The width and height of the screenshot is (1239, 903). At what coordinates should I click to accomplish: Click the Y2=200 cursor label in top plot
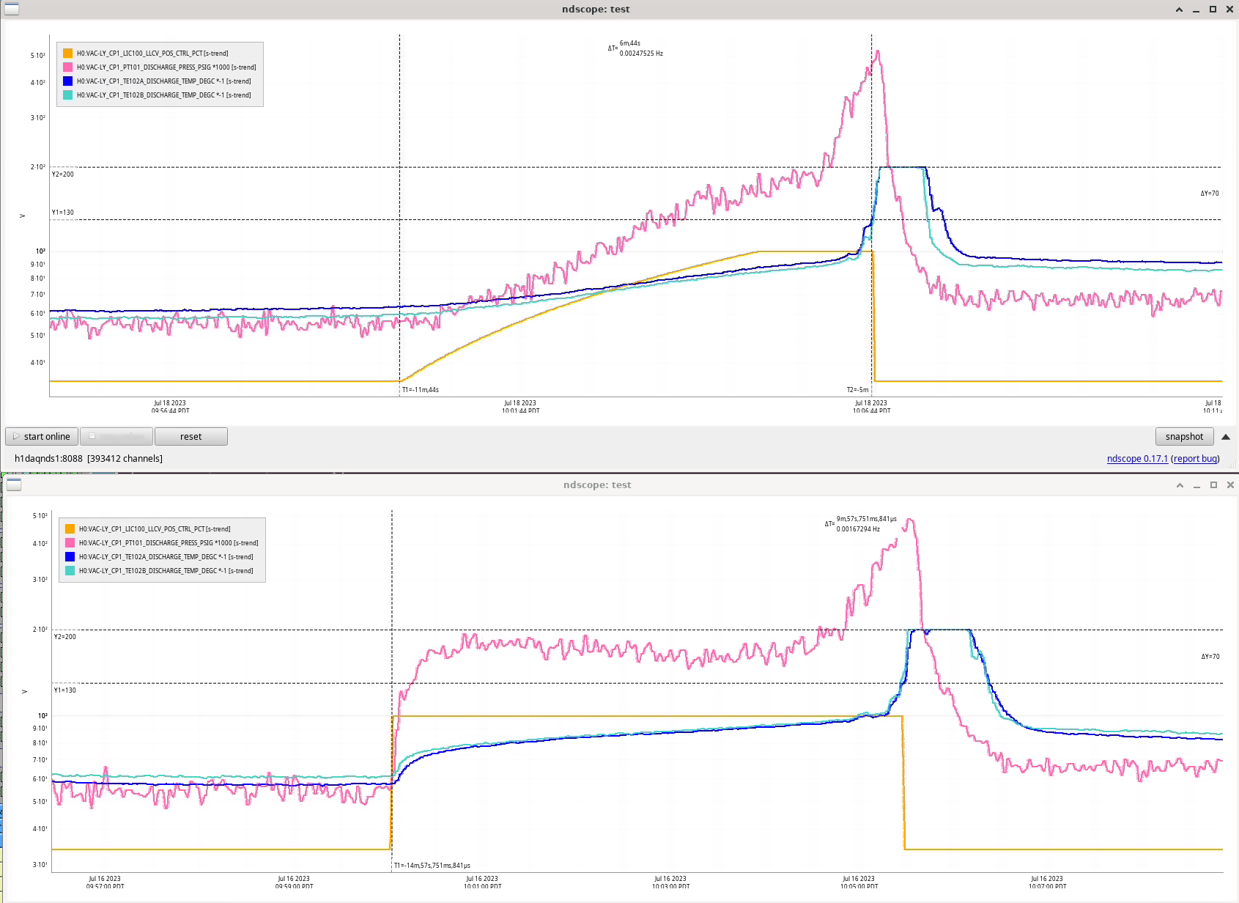click(63, 174)
